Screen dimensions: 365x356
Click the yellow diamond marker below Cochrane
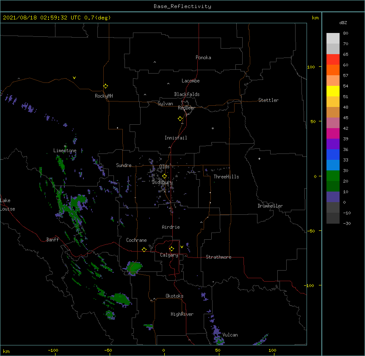[144, 249]
